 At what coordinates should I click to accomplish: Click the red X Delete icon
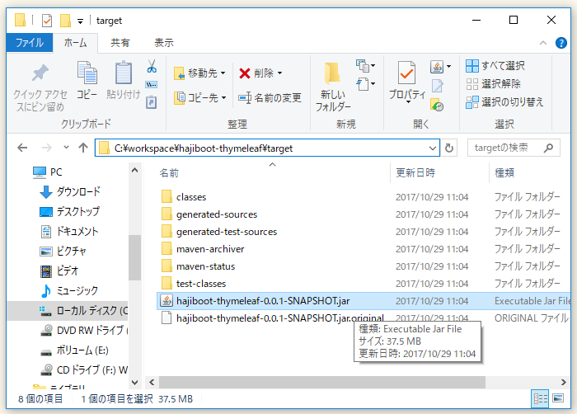pyautogui.click(x=244, y=73)
